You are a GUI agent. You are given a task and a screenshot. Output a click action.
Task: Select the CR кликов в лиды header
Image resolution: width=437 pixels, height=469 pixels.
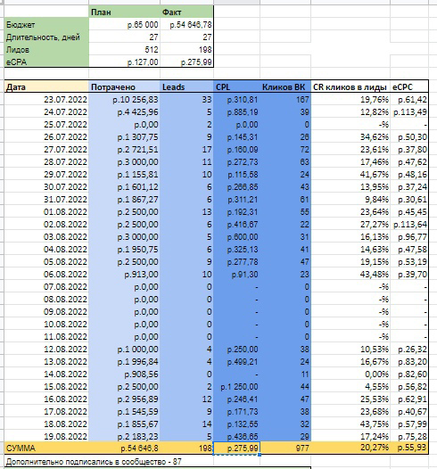coord(350,87)
